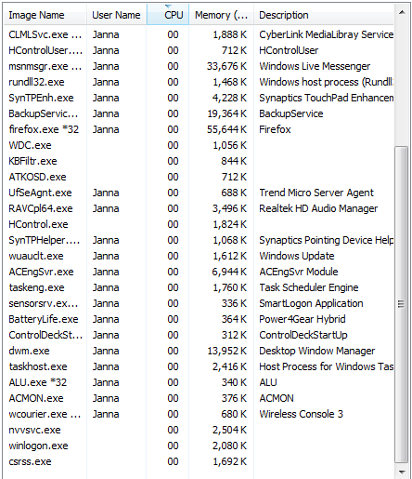This screenshot has width=412, height=479.
Task: Click the Windows Update description
Action: [297, 256]
